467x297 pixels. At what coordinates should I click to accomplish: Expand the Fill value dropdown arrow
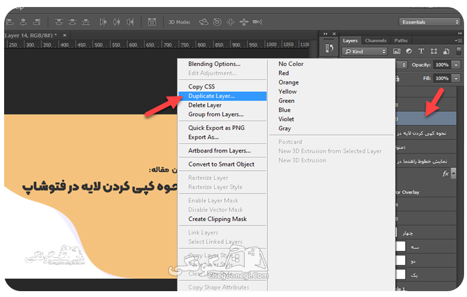[456, 78]
